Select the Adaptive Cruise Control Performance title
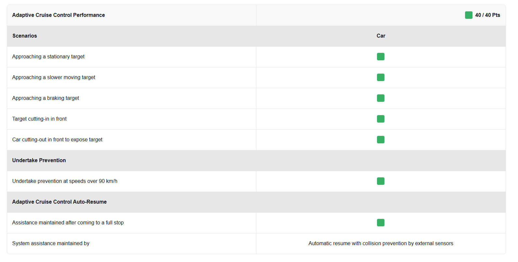 point(58,15)
